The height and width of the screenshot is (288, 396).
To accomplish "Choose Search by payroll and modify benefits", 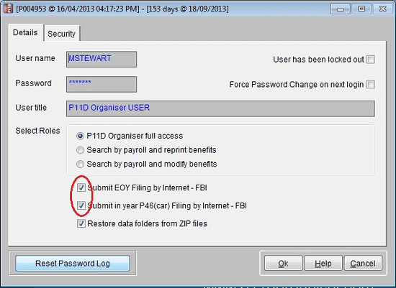I will [x=80, y=164].
